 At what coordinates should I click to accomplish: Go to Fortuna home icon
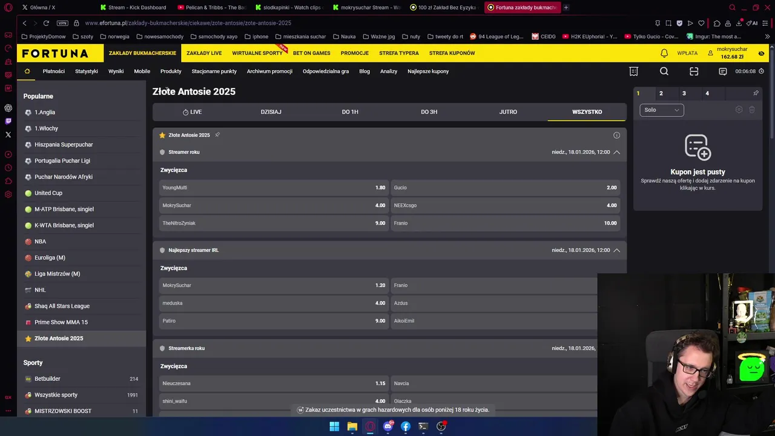coord(27,71)
